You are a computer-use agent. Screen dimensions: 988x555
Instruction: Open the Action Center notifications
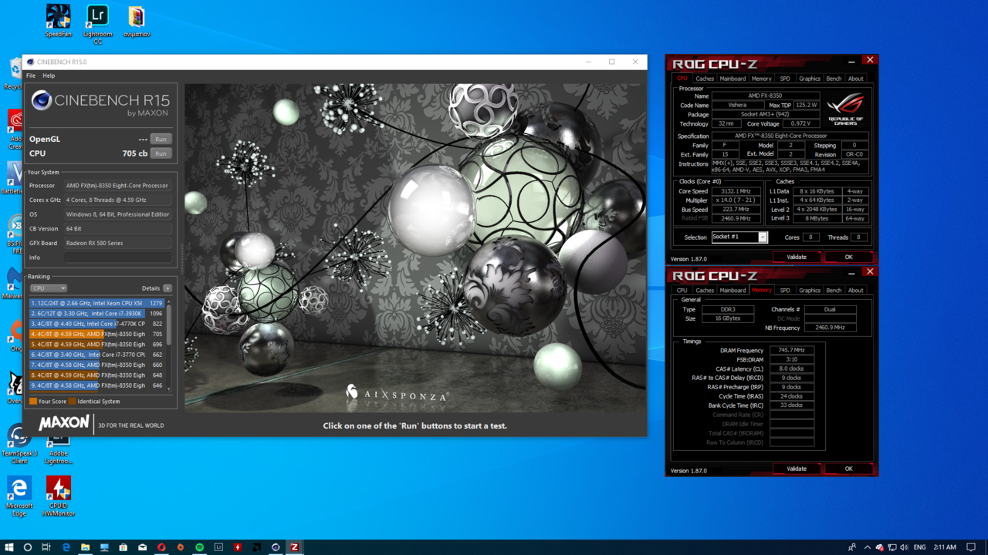971,547
